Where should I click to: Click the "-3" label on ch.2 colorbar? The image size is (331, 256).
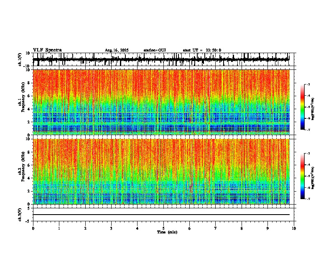[x=308, y=154]
